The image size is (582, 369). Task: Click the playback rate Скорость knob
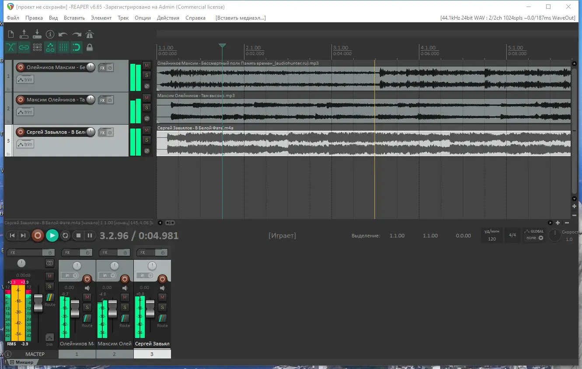coord(554,236)
